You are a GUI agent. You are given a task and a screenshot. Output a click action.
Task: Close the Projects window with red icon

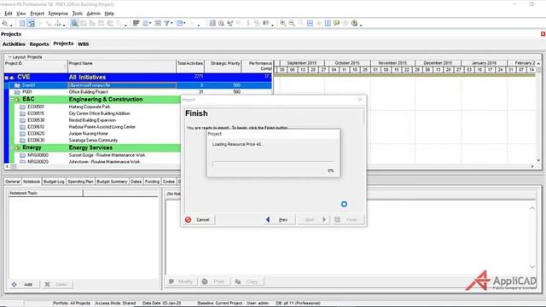543,34
